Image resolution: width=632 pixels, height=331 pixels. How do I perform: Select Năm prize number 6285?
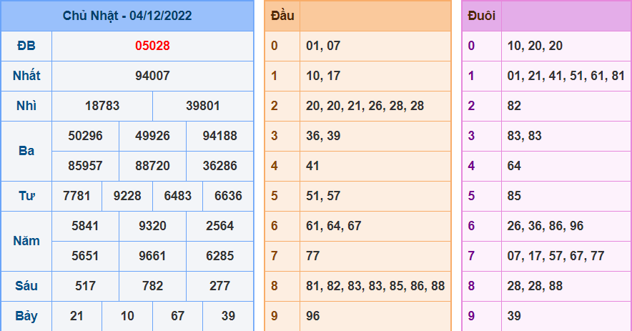point(219,256)
